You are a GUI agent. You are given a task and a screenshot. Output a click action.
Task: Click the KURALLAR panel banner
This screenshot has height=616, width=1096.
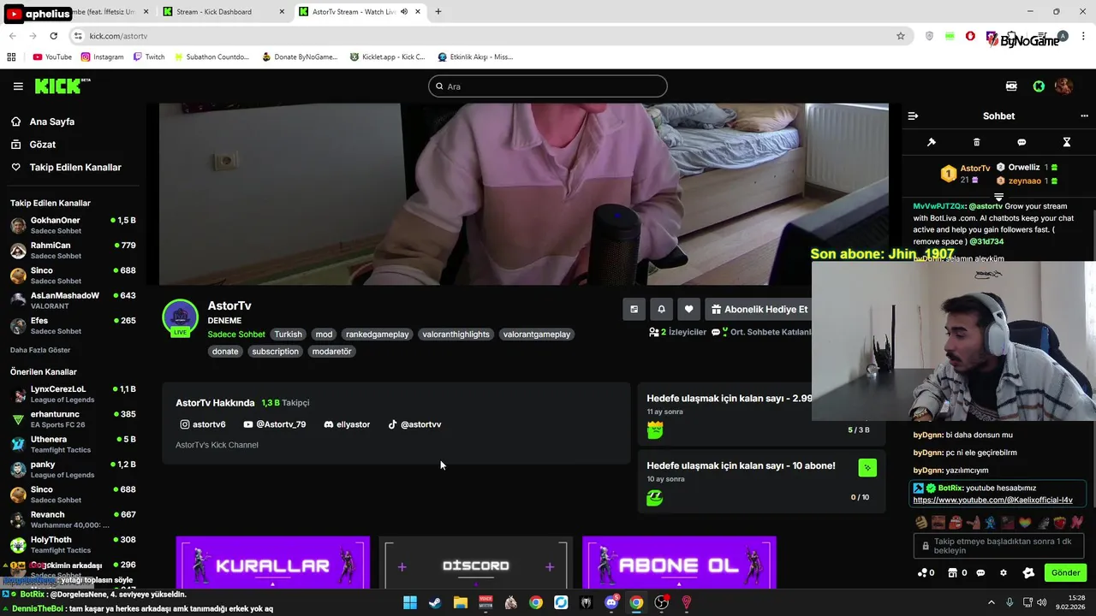tap(272, 562)
